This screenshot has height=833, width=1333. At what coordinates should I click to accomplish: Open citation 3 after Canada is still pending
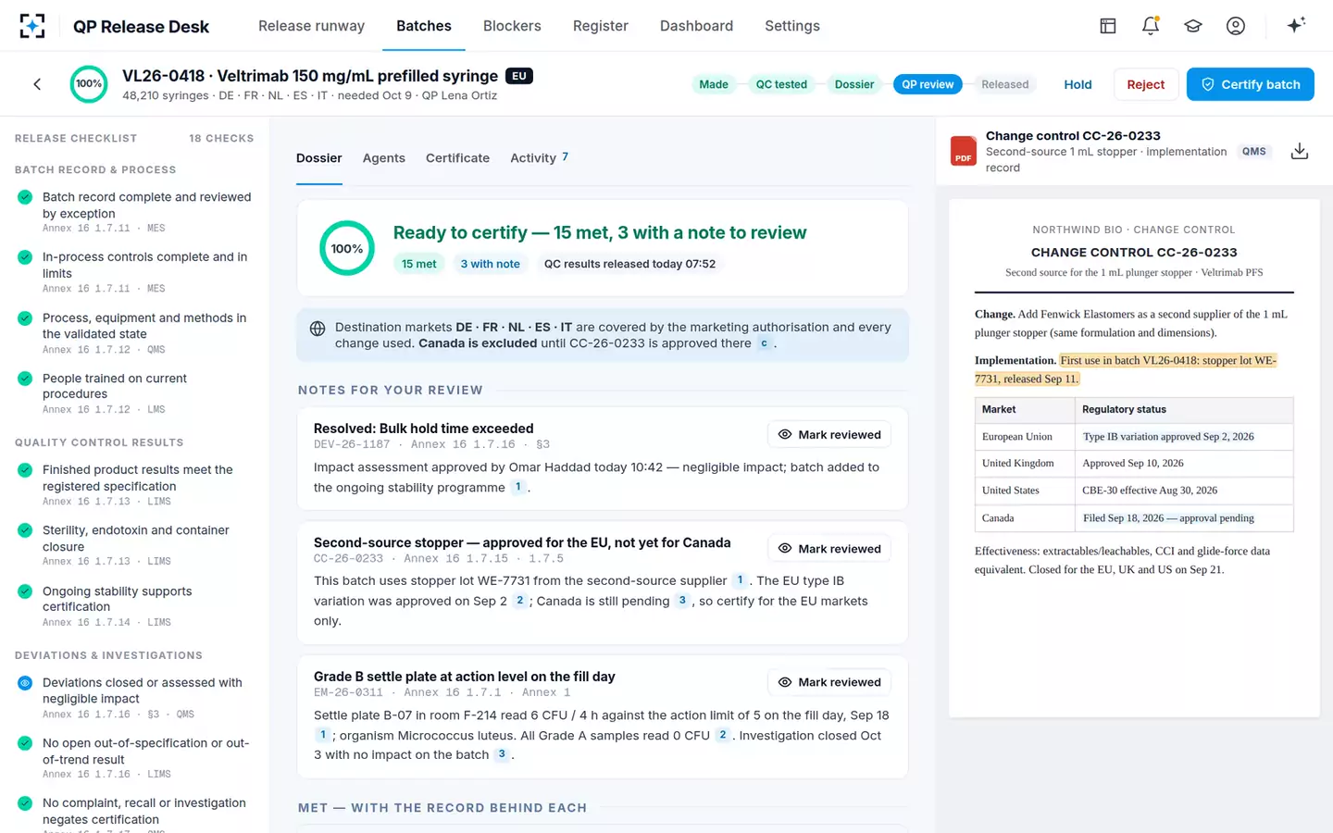tap(682, 601)
